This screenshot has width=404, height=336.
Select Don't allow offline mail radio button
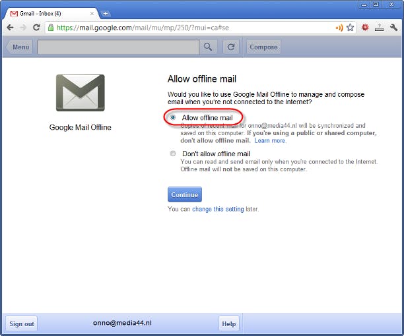click(173, 154)
